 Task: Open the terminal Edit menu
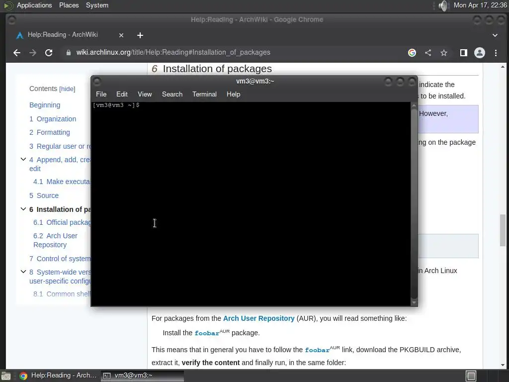tap(122, 94)
